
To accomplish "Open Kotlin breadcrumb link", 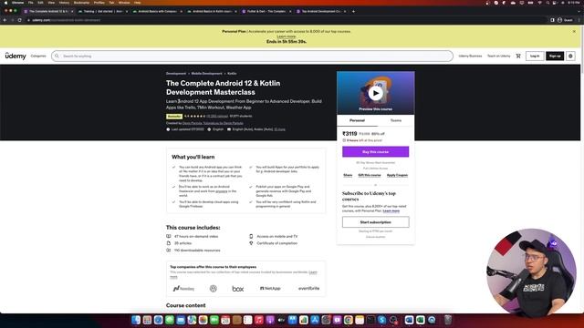I will pos(232,74).
